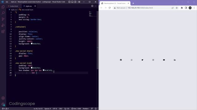Viewport: 197px width, 110px height.
Task: Open the Customize Layout button
Action: click(79, 2)
